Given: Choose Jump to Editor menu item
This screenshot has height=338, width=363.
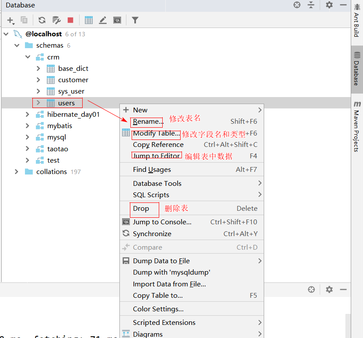Looking at the screenshot, I should tap(192, 156).
